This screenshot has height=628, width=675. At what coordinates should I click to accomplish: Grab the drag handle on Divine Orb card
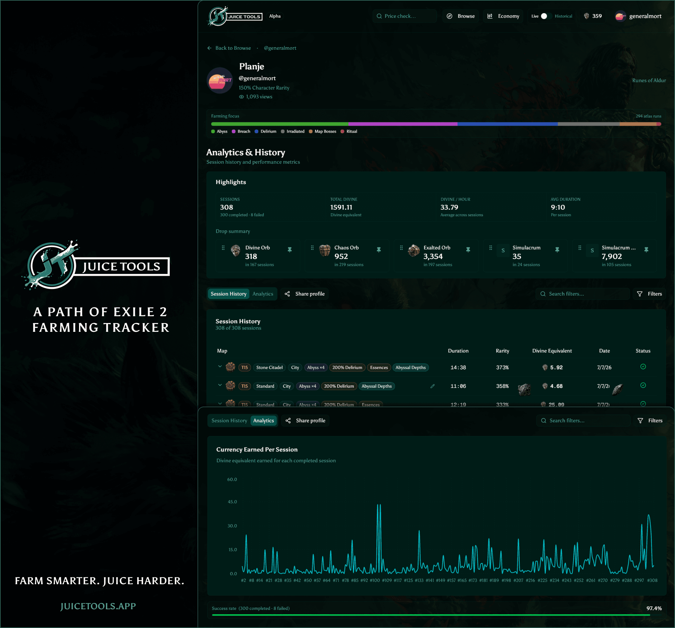(x=223, y=248)
